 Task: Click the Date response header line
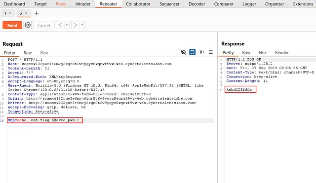(x=267, y=68)
